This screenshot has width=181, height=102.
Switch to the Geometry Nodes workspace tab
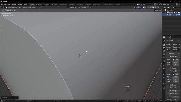[107, 5]
